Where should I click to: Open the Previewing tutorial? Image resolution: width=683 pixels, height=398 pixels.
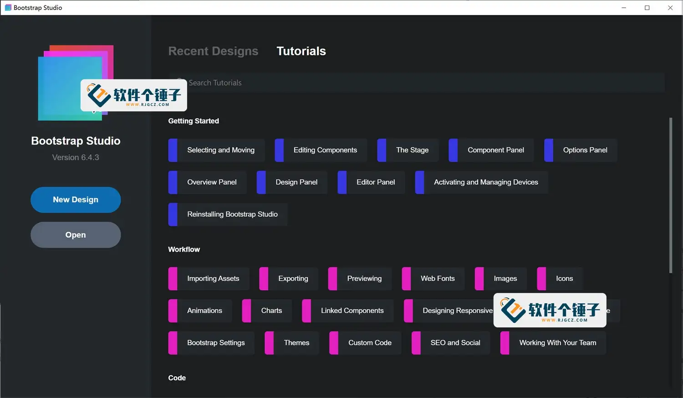pos(360,278)
